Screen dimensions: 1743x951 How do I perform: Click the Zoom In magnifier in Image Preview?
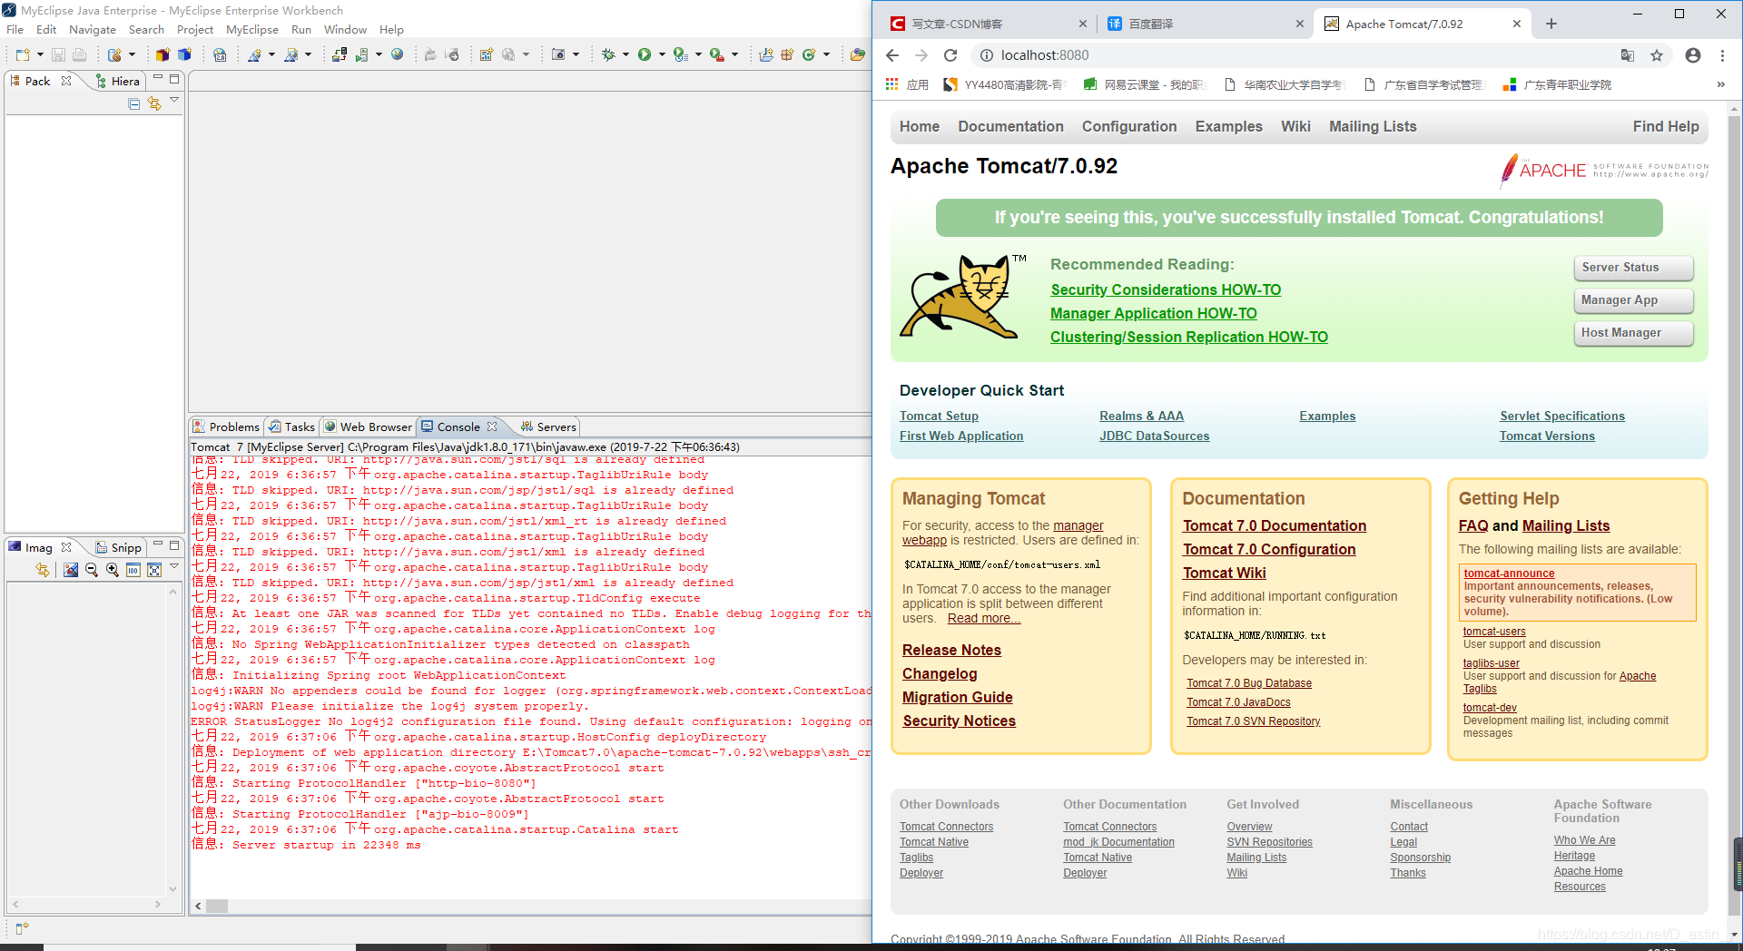click(x=113, y=570)
